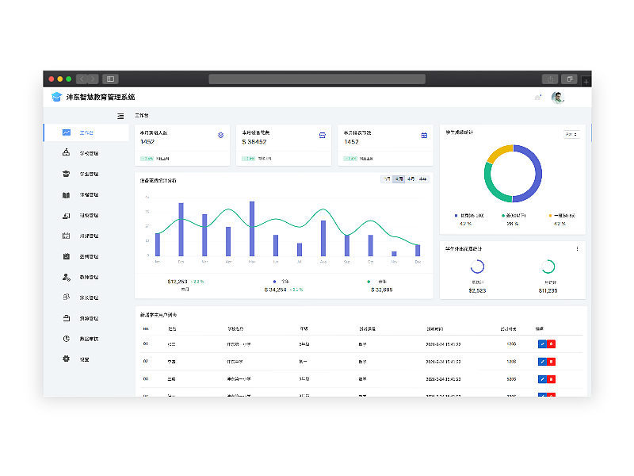Toggle the orange-dot donut legend entry

(562, 216)
